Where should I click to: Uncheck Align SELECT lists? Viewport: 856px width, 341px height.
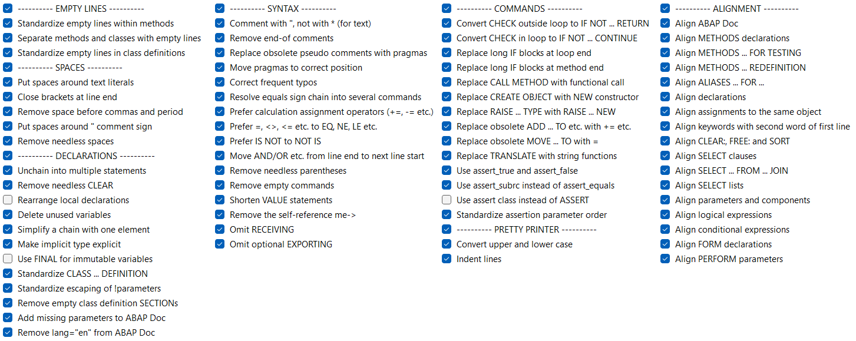click(x=665, y=186)
